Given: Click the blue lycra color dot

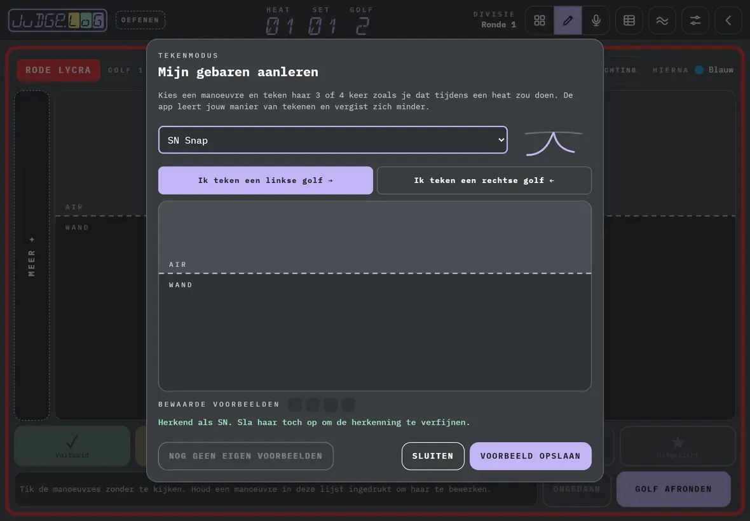Looking at the screenshot, I should tap(699, 70).
